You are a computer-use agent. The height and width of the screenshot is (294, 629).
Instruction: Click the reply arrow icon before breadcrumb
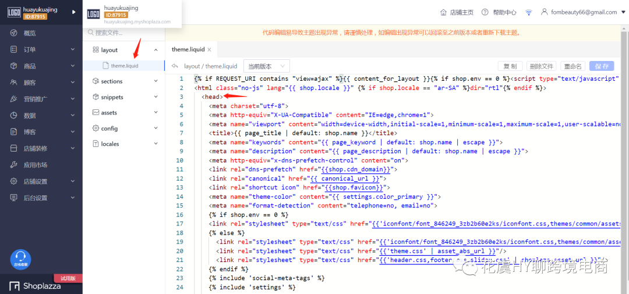pos(175,66)
